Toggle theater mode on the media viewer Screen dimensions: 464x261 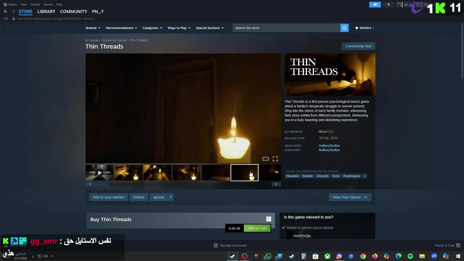265,159
